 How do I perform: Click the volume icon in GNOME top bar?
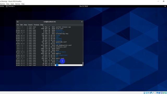(x=165, y=6)
